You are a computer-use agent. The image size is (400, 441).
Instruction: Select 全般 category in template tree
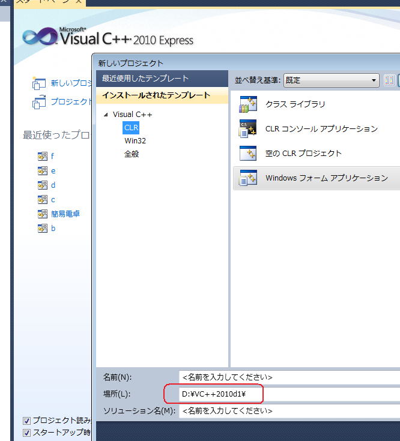(132, 154)
